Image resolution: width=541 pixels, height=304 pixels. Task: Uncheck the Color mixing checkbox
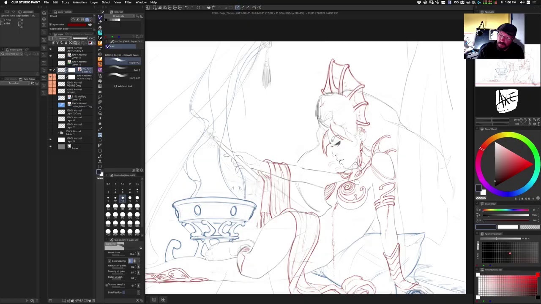[x=109, y=261]
